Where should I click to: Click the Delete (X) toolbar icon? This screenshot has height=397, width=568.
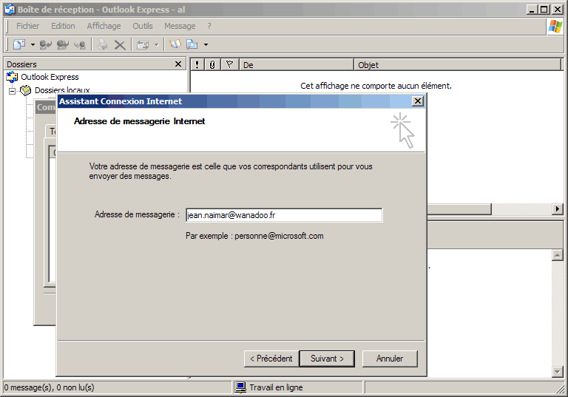coord(119,45)
